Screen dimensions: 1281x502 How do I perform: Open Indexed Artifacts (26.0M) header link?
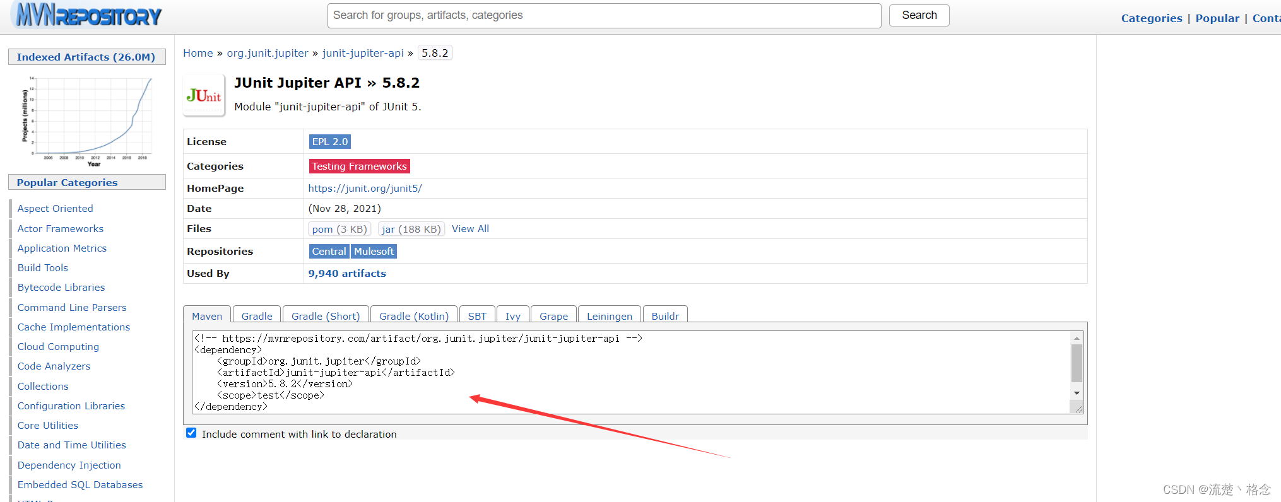86,57
